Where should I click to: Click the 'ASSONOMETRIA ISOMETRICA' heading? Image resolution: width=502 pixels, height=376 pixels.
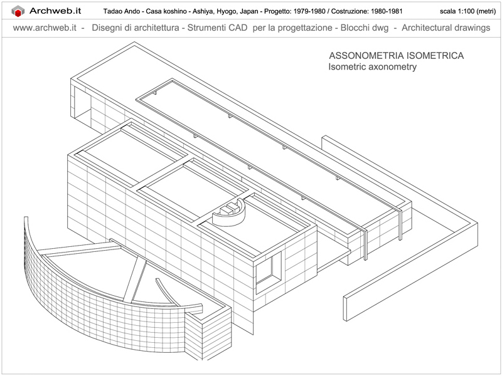[397, 56]
